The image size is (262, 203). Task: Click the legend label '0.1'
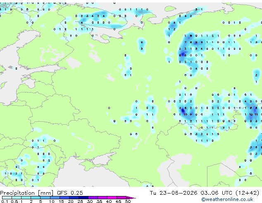pyautogui.click(x=5, y=201)
